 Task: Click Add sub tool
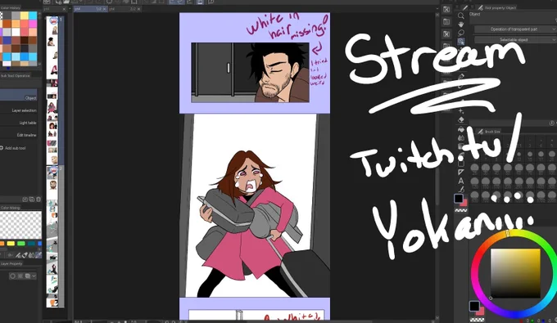pos(13,148)
